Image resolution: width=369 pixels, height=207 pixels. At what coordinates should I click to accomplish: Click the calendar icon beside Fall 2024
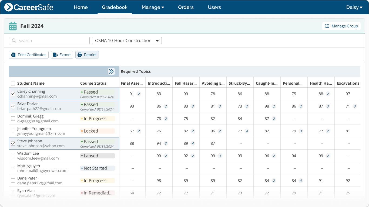(12, 26)
